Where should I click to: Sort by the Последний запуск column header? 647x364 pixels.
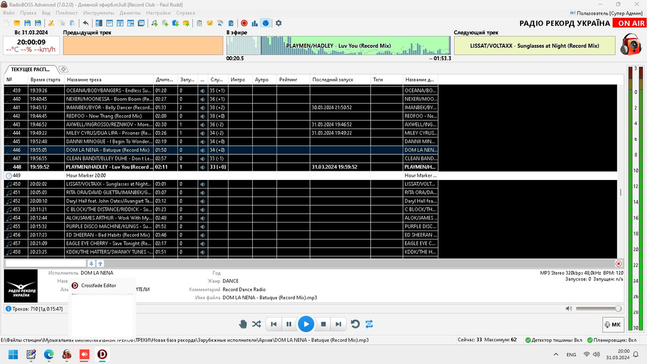point(340,79)
